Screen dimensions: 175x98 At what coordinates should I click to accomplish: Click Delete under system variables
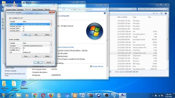(x=47, y=56)
